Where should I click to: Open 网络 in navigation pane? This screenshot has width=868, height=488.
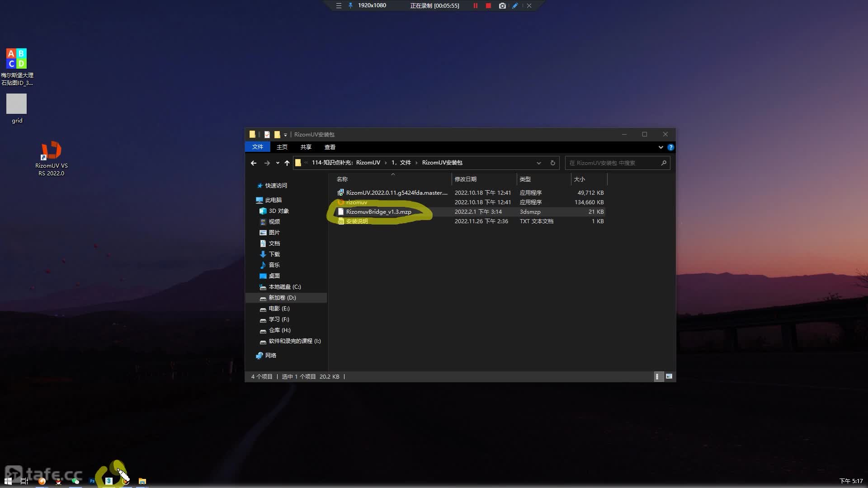pyautogui.click(x=266, y=356)
